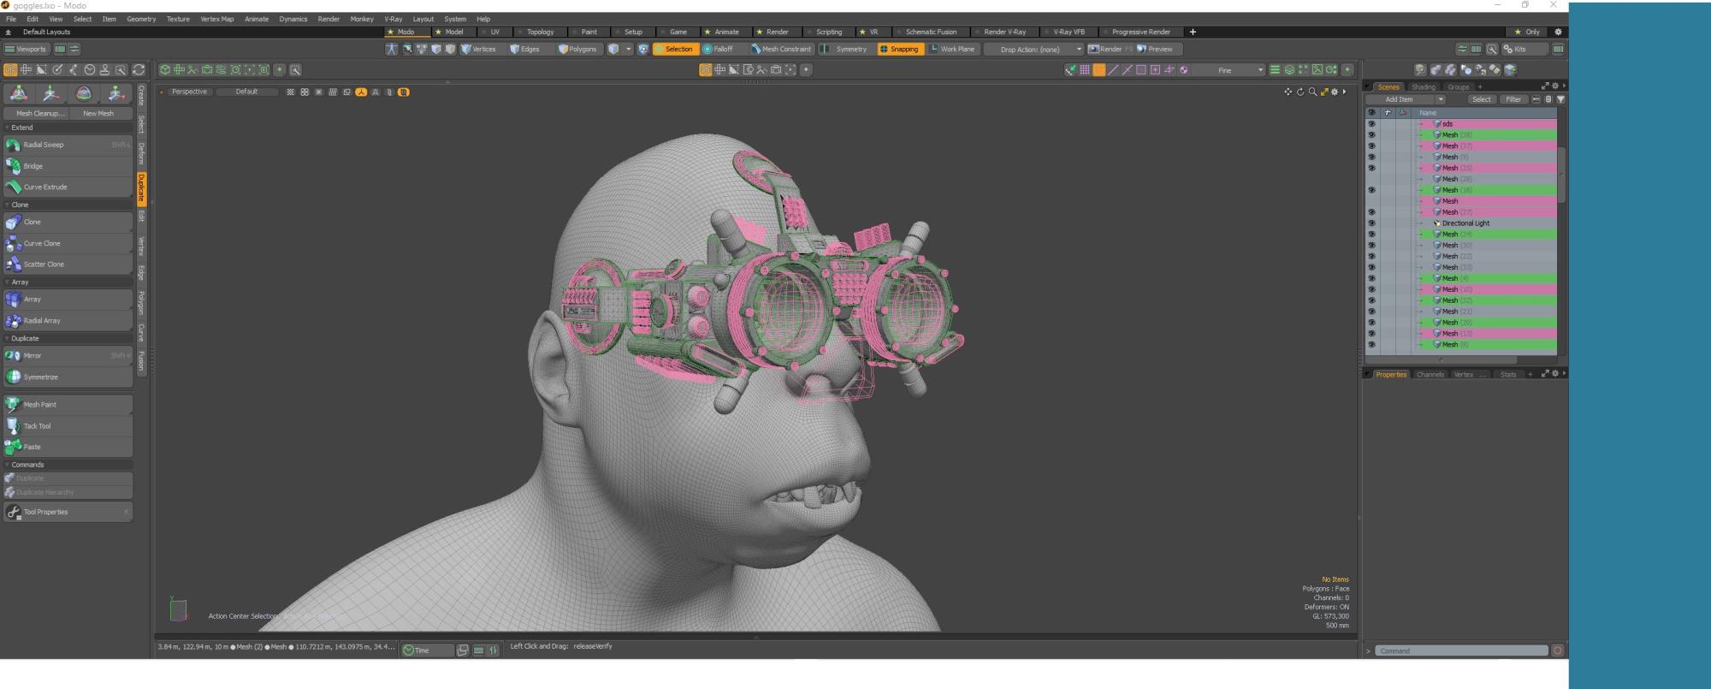Click the clock icon in left toolbar
This screenshot has height=689, width=1711.
tap(89, 70)
